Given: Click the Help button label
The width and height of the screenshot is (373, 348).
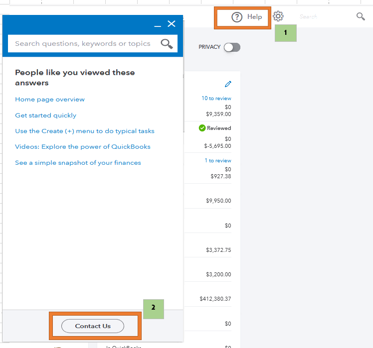Looking at the screenshot, I should tap(254, 17).
